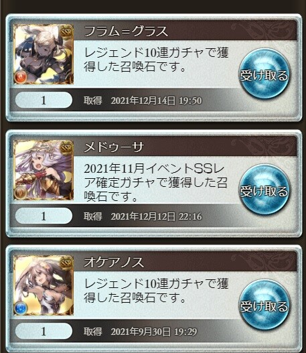306x353 pixels.
Task: Click the earth element icon on メドゥーサ
Action: [21, 193]
